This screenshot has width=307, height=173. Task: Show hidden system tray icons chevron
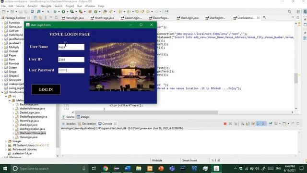click(x=236, y=169)
